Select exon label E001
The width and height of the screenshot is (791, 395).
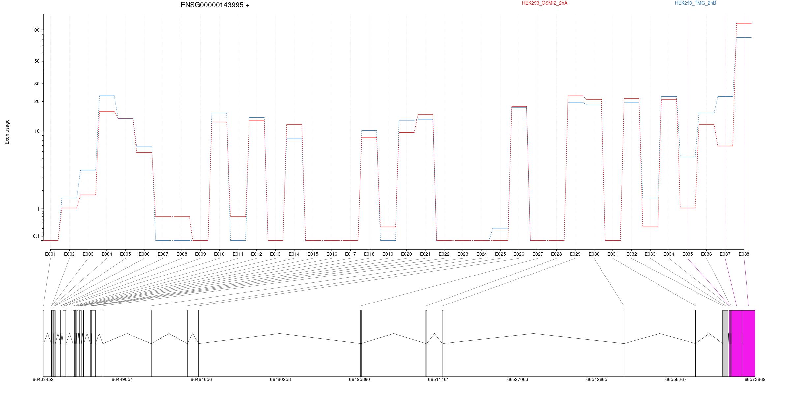pyautogui.click(x=50, y=254)
